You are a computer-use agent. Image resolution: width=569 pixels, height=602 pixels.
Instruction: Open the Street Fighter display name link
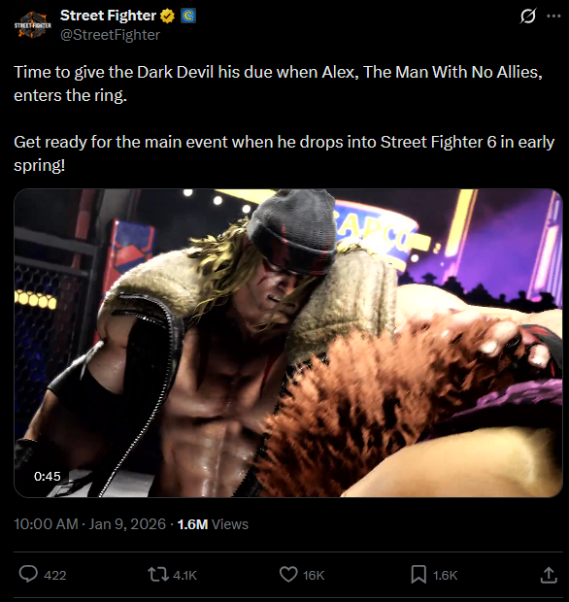pos(108,16)
